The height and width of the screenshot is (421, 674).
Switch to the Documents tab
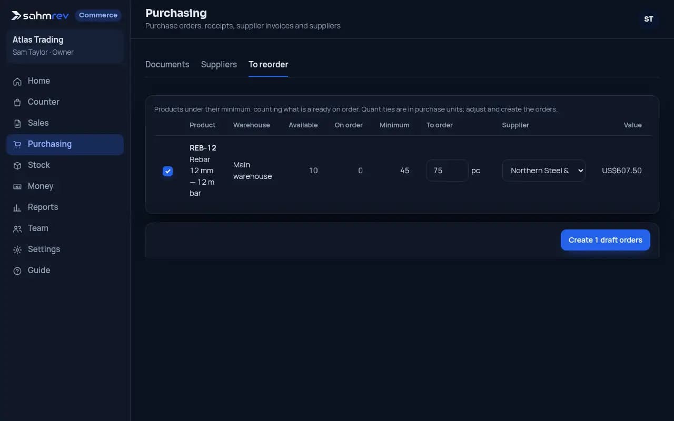167,64
